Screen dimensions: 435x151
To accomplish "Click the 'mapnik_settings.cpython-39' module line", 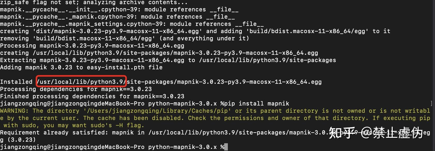I will pyautogui.click(x=132, y=24).
